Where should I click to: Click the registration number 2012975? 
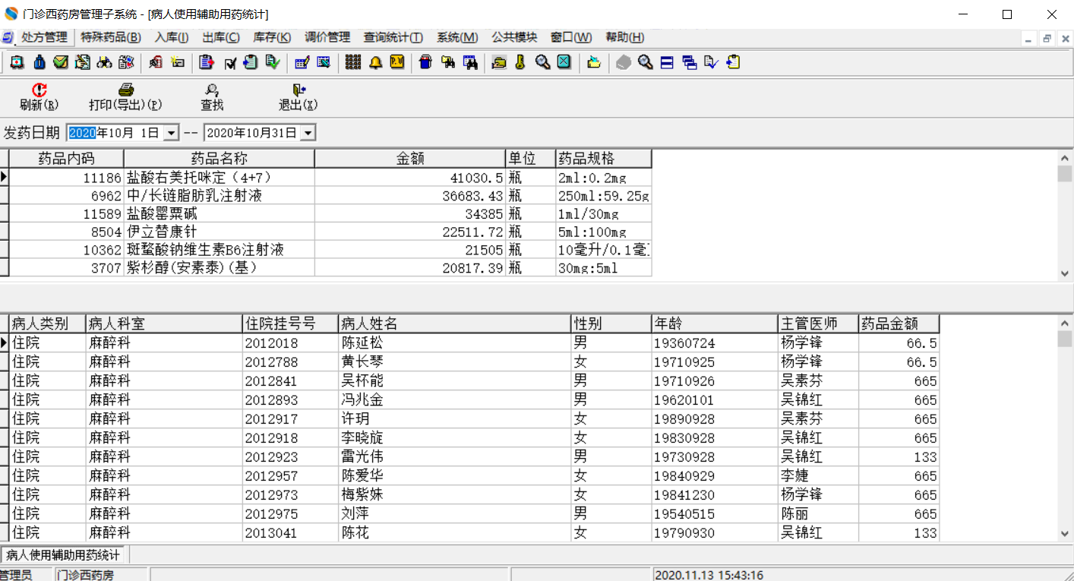click(290, 513)
